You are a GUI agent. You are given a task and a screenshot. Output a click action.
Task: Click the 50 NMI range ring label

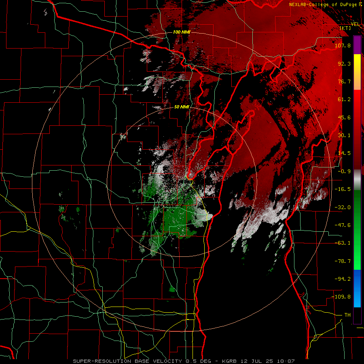182,107
